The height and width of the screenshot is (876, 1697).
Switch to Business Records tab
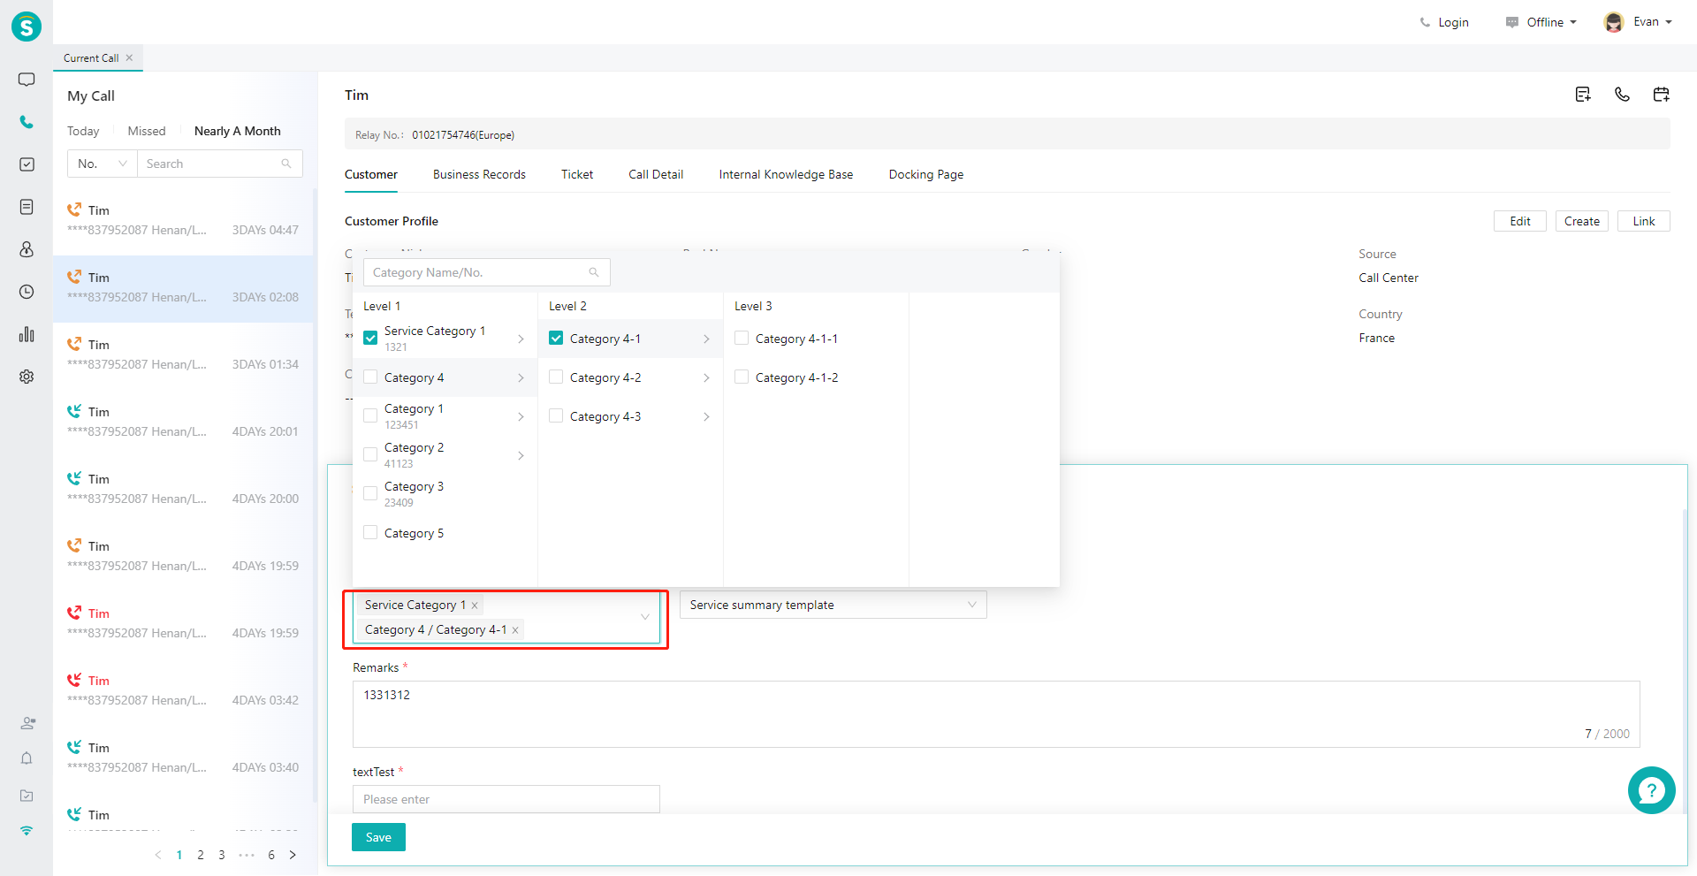[479, 174]
